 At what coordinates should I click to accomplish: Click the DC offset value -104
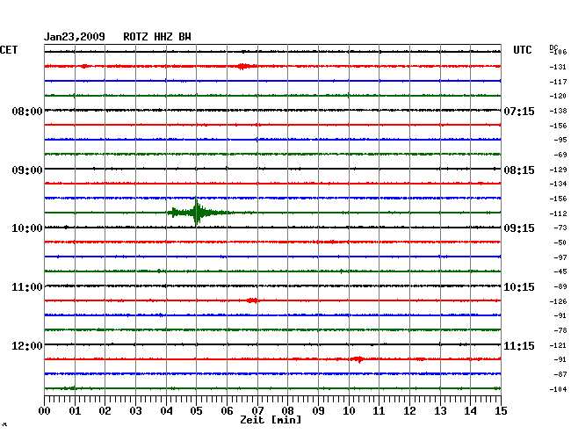[558, 389]
